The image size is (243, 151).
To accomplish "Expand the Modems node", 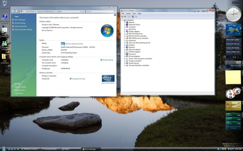I will (x=125, y=45).
